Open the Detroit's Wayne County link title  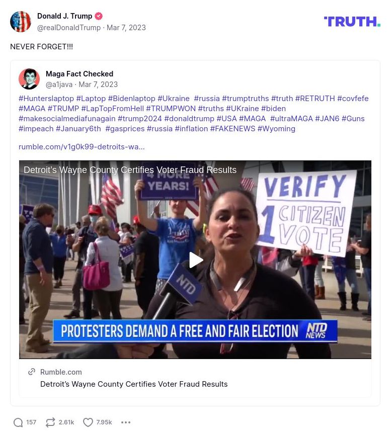[134, 384]
